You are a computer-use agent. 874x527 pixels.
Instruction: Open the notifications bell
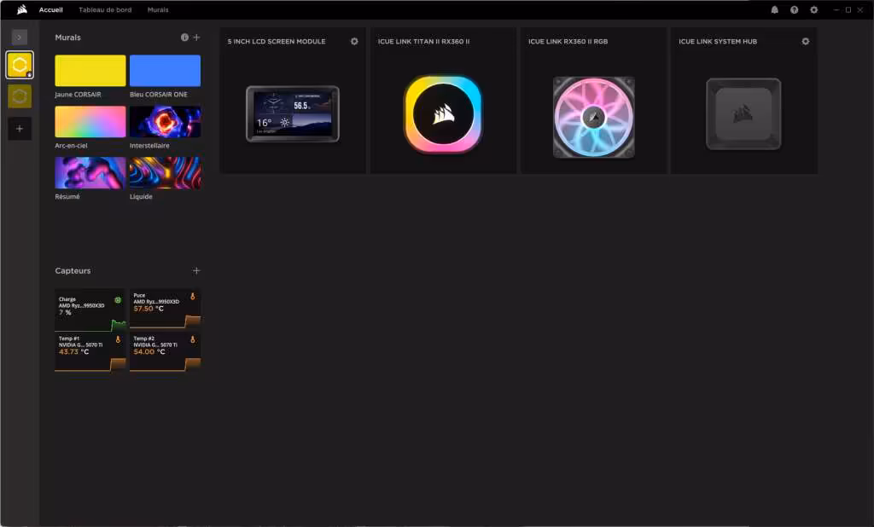774,10
